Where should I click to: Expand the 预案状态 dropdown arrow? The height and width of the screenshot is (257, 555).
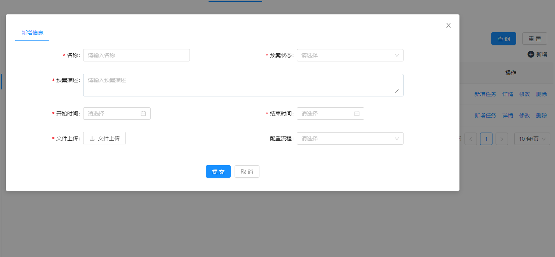tap(397, 55)
